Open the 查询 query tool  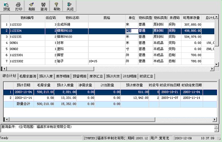tap(44, 7)
